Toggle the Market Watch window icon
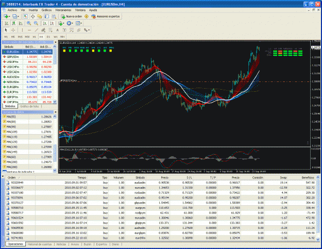This screenshot has height=249, width=322. point(25,16)
